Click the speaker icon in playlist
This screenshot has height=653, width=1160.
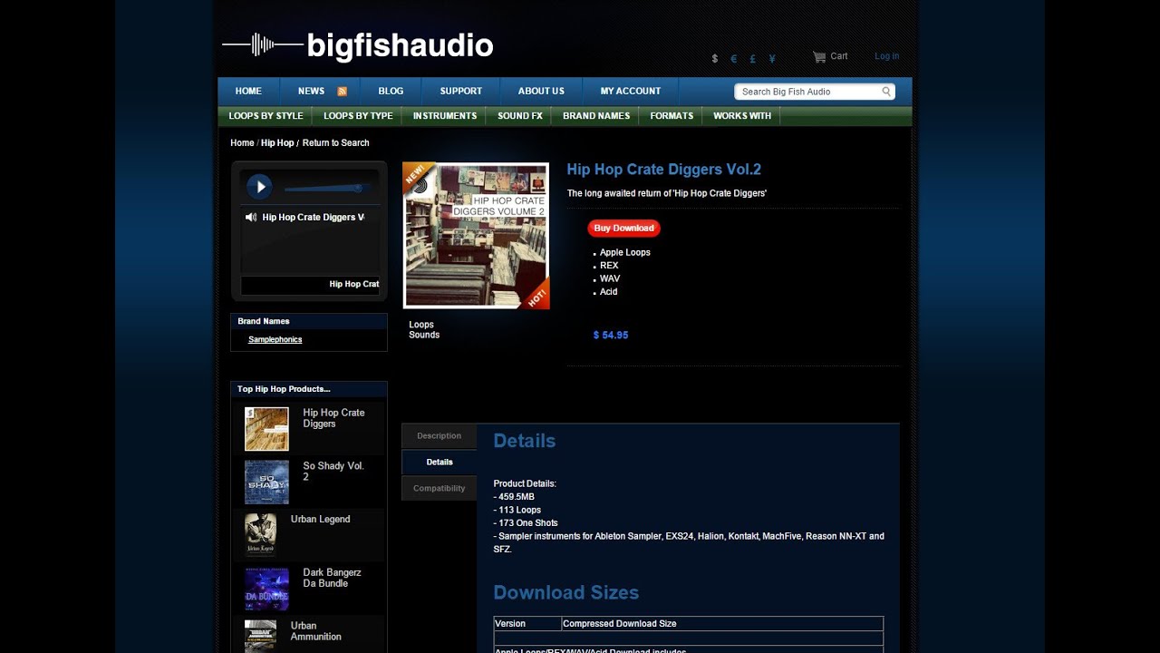click(x=251, y=218)
